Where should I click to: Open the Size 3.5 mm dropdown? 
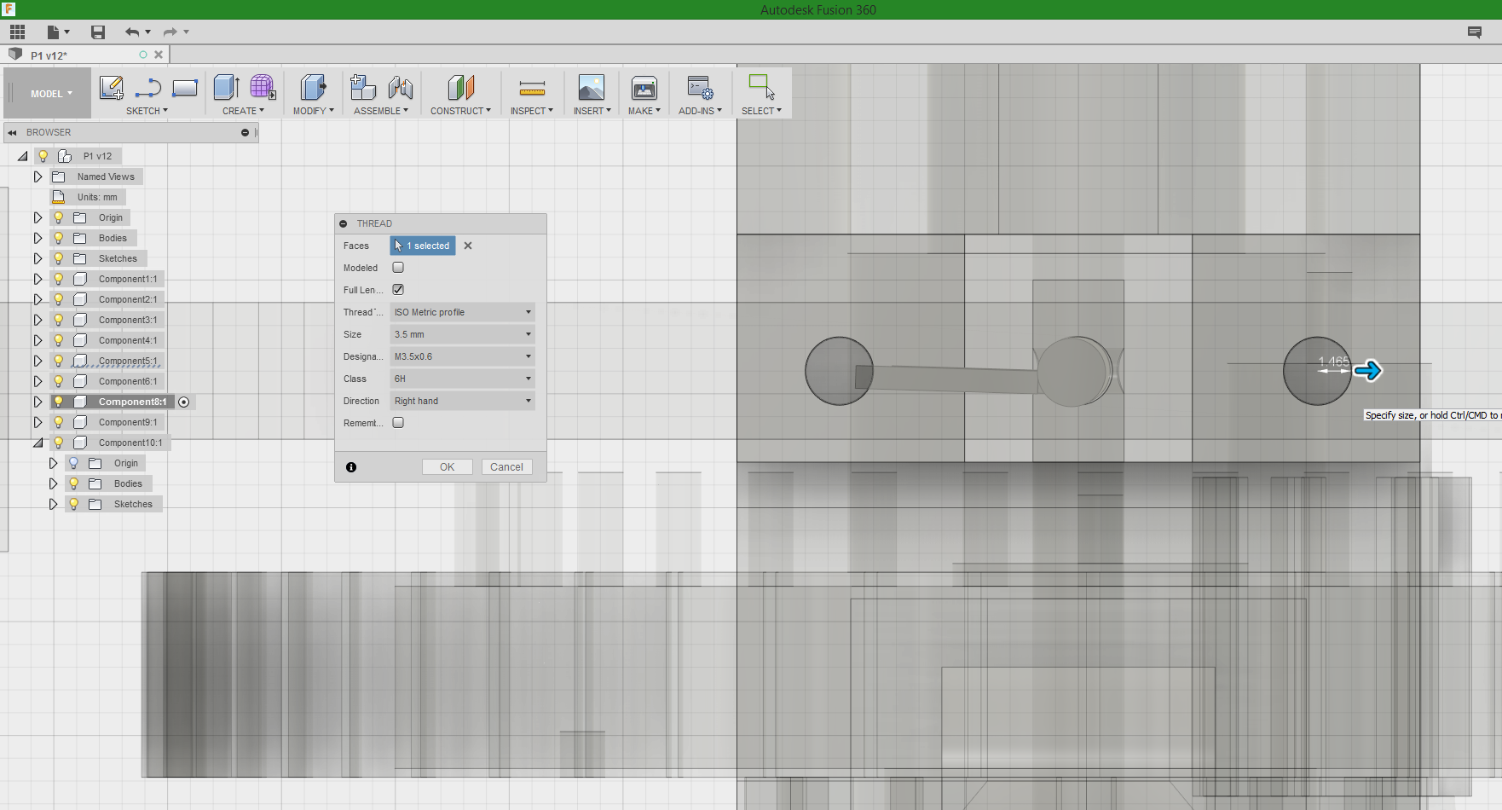click(x=463, y=334)
